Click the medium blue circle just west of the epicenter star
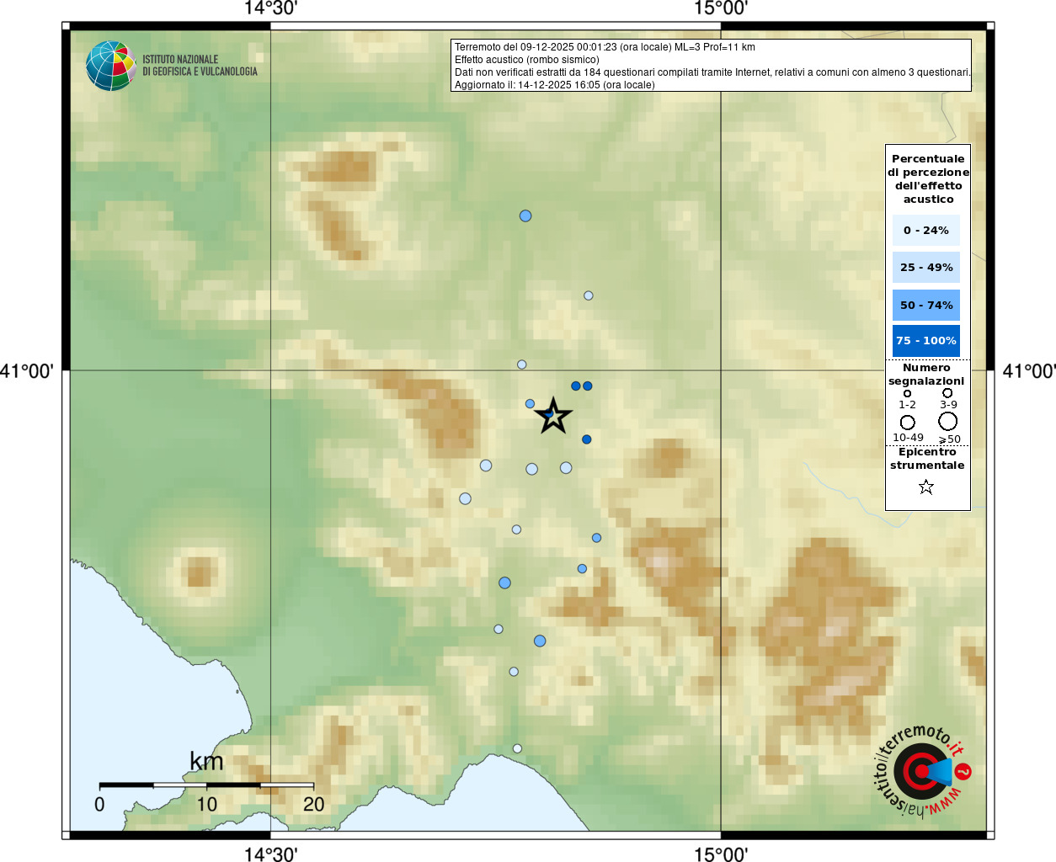The height and width of the screenshot is (862, 1056). click(530, 404)
